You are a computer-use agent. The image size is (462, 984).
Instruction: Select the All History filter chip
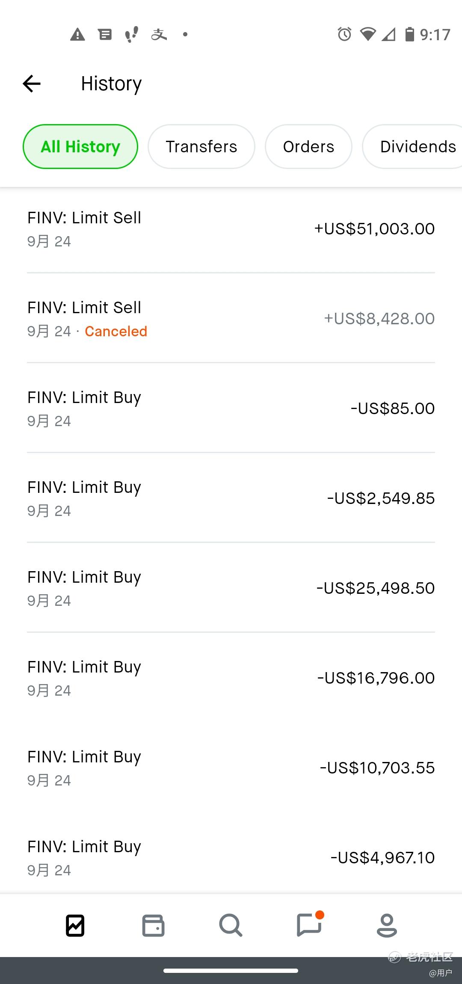tap(80, 147)
